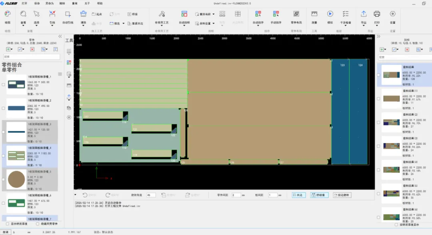
Task: Open 设置 settings hexagon icon
Action: click(x=393, y=14)
